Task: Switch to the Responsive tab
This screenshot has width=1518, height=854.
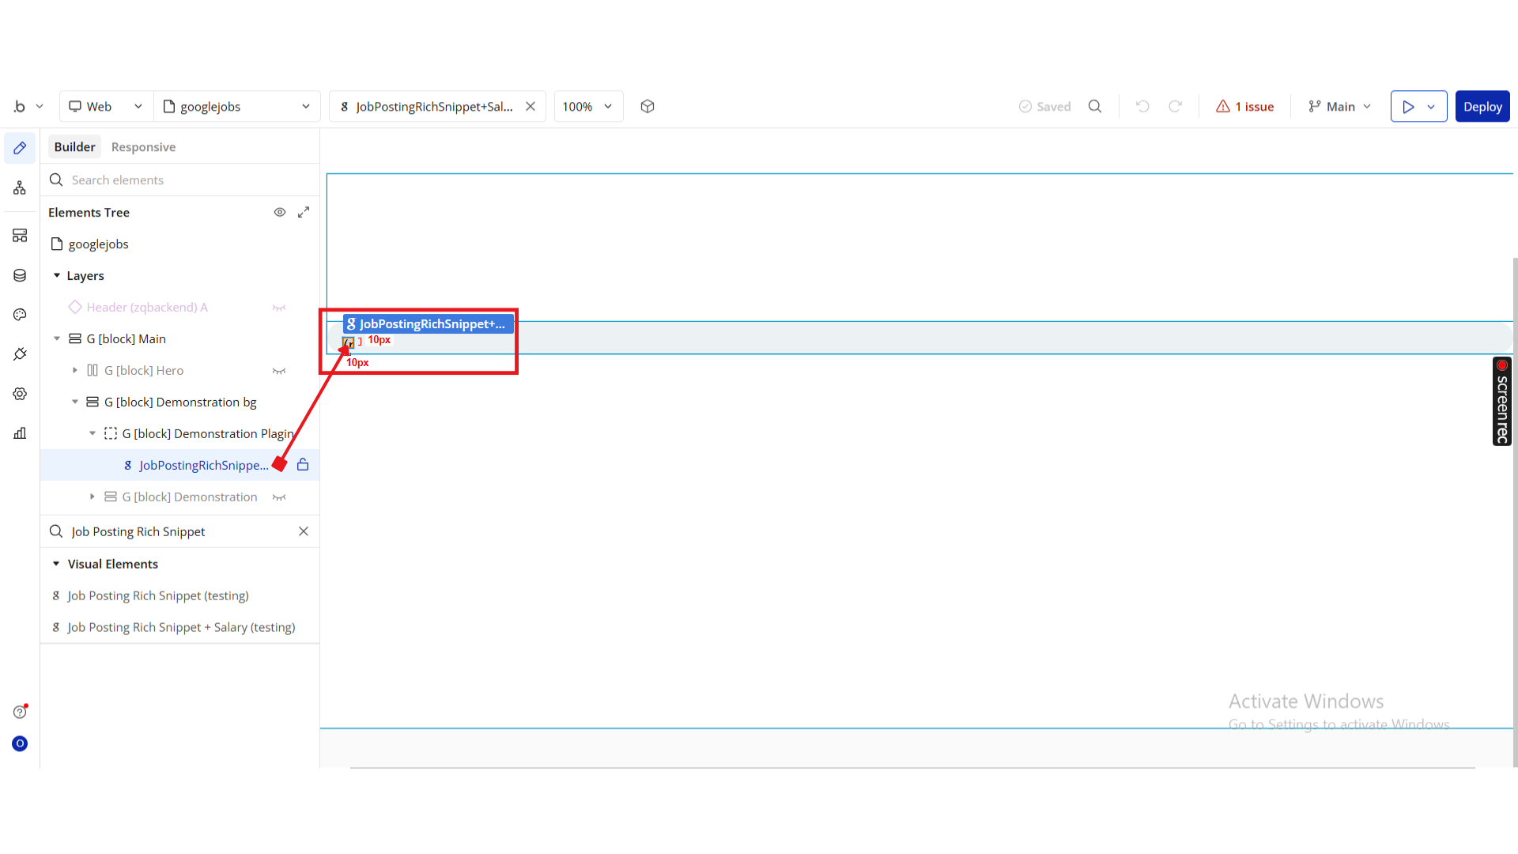Action: (143, 147)
